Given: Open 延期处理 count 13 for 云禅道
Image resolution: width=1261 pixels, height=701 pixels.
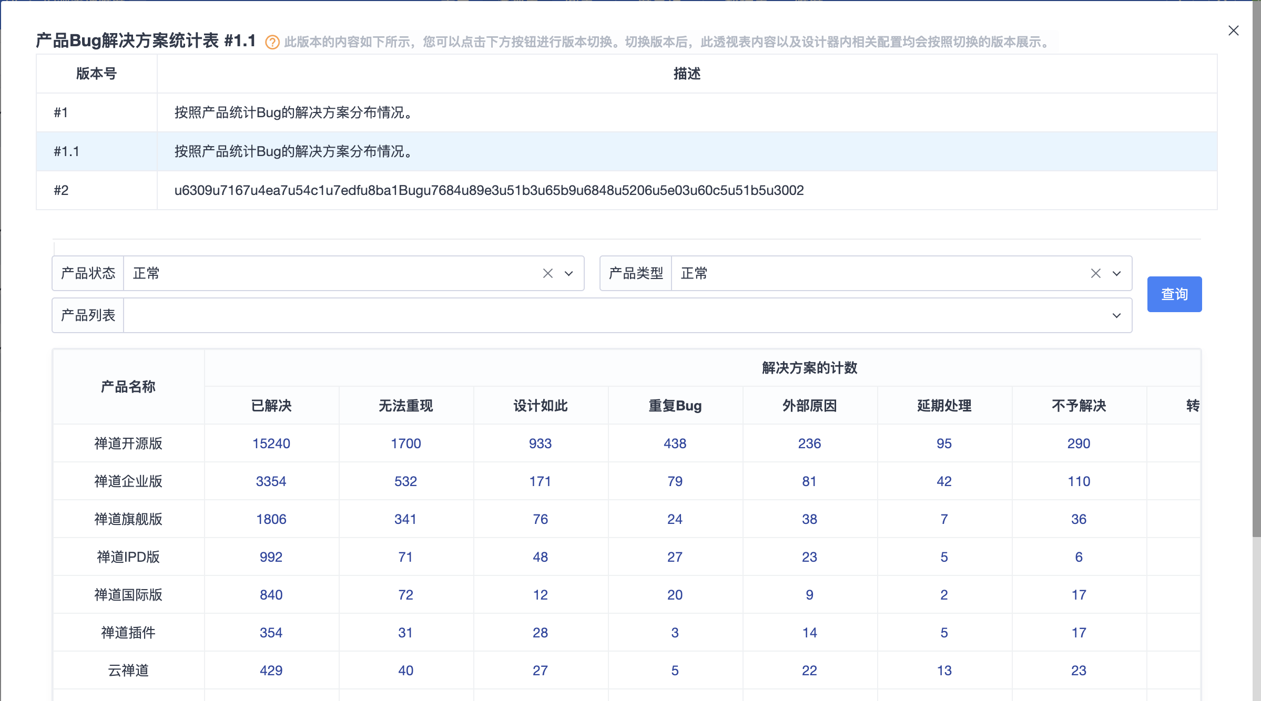Looking at the screenshot, I should (944, 671).
